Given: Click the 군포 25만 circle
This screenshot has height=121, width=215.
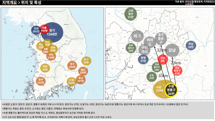Looking at the screenshot, I should pyautogui.click(x=152, y=77).
